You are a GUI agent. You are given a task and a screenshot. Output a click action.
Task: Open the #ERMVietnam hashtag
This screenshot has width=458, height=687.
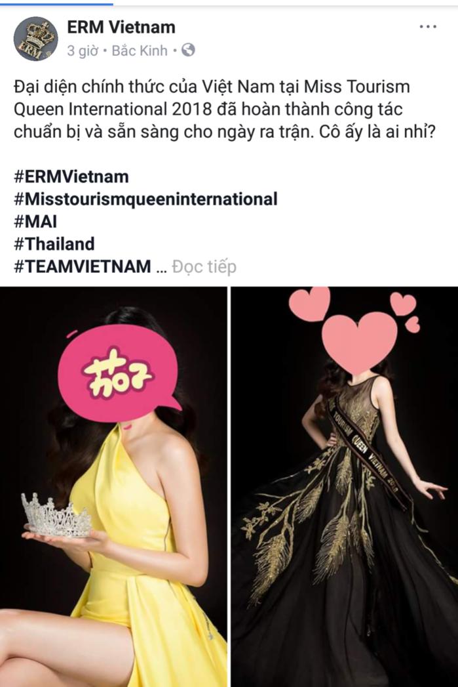click(71, 177)
